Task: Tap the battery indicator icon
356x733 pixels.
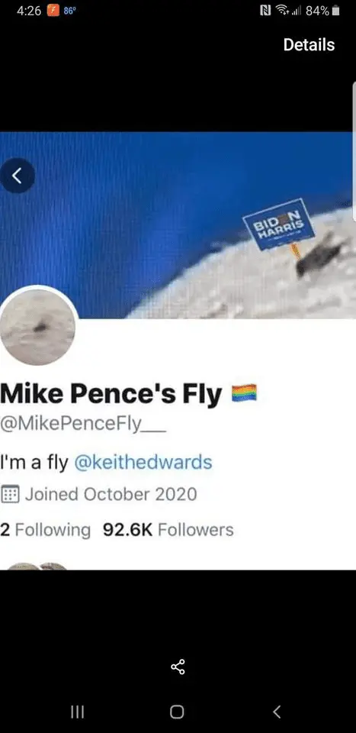Action: pos(335,11)
